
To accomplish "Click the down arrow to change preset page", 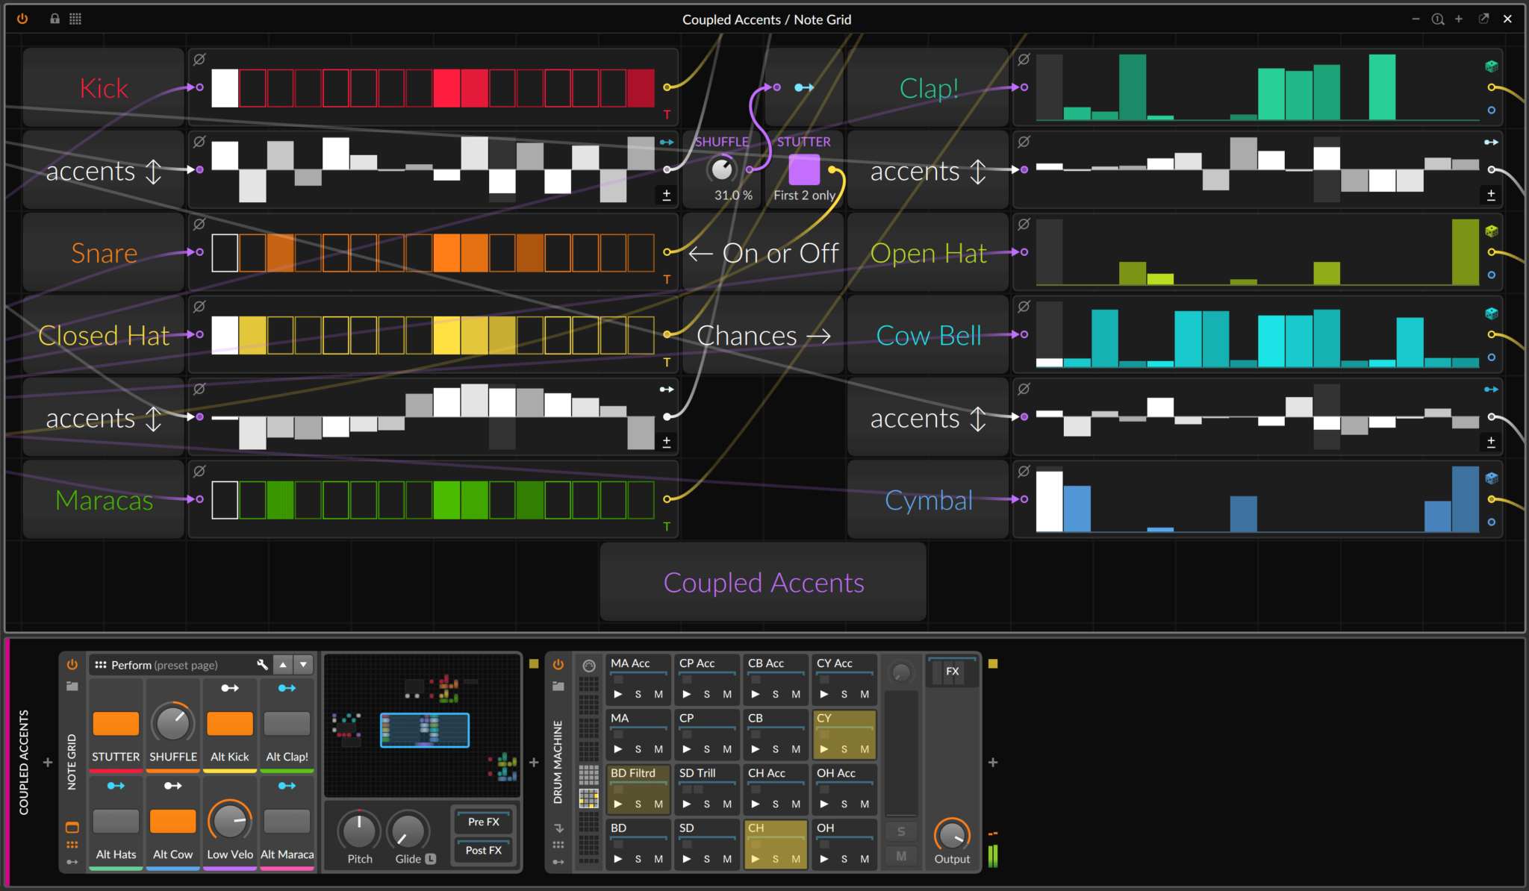I will click(x=302, y=664).
